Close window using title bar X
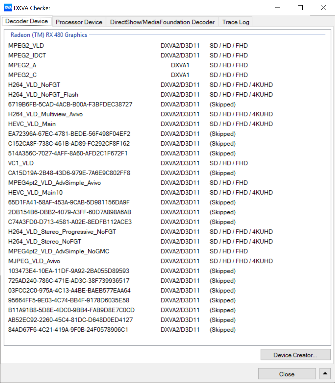335x383 pixels. pos(323,8)
